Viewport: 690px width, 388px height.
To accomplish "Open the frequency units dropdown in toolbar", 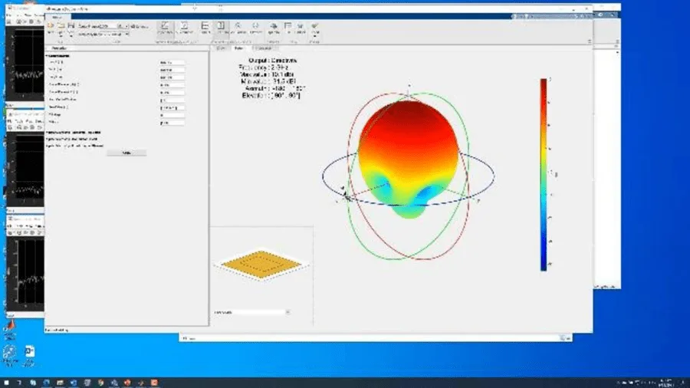I will coord(123,26).
